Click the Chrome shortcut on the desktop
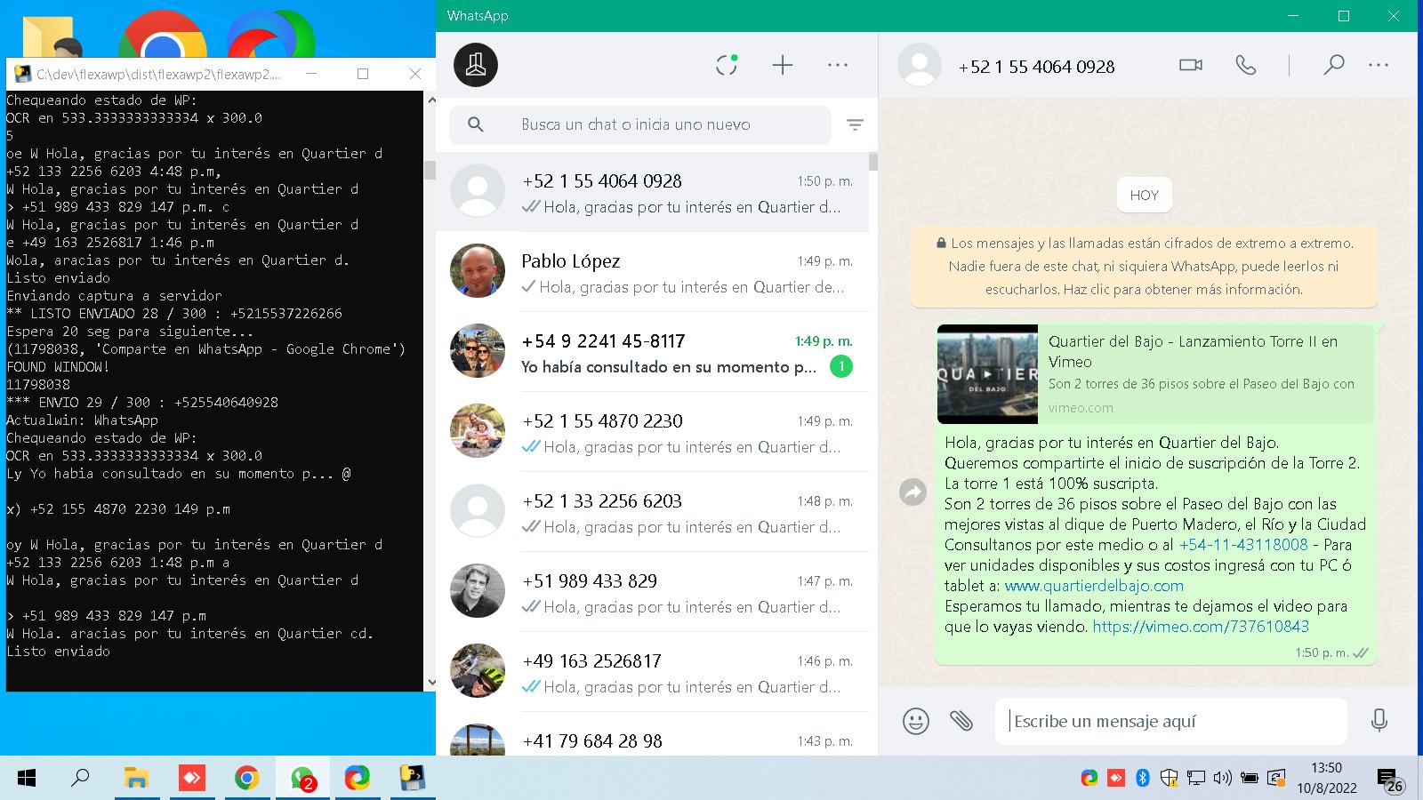Viewport: 1423px width, 800px height. point(163,36)
